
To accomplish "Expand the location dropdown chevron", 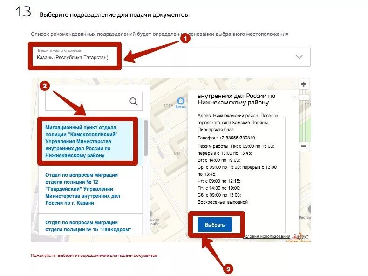I will [x=299, y=57].
